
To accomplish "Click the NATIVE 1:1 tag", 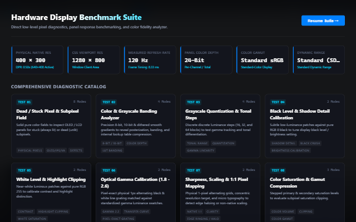I will point(194,211).
